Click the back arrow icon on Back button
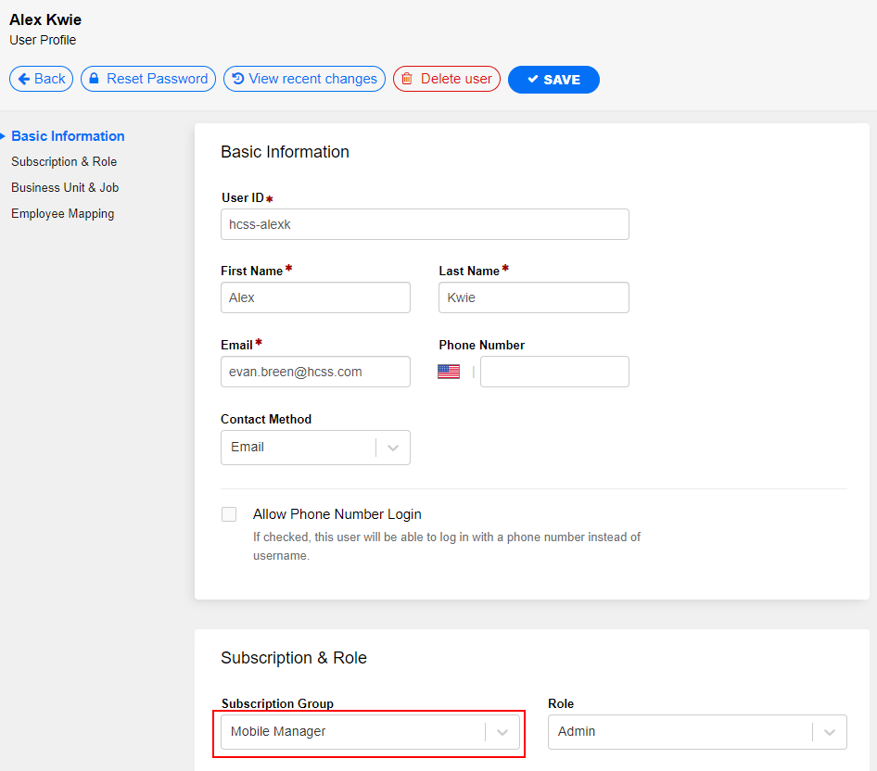The width and height of the screenshot is (877, 771). [25, 79]
